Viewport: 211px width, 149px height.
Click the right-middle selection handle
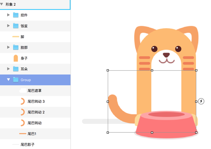click(x=196, y=102)
